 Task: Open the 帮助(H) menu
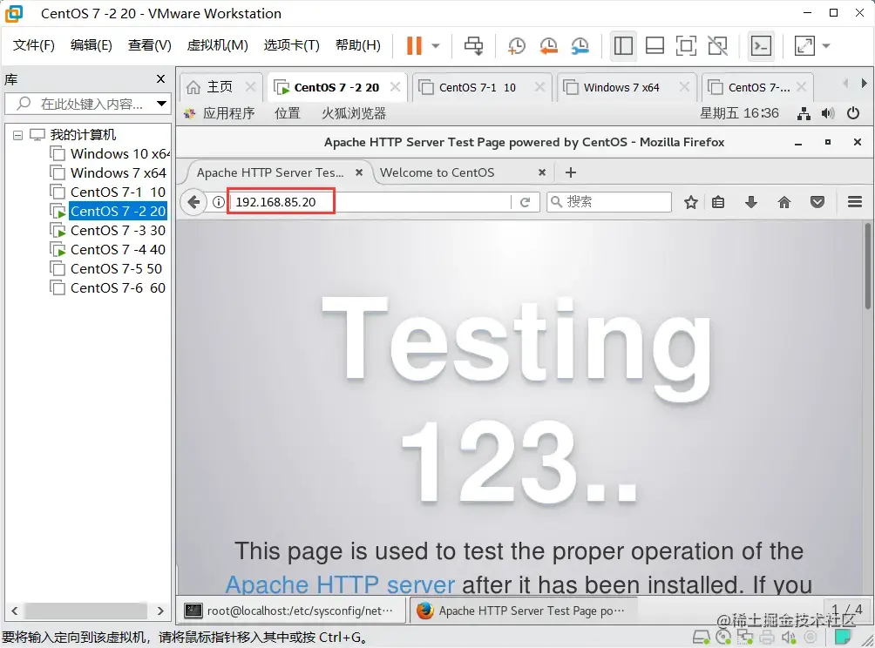coord(357,45)
